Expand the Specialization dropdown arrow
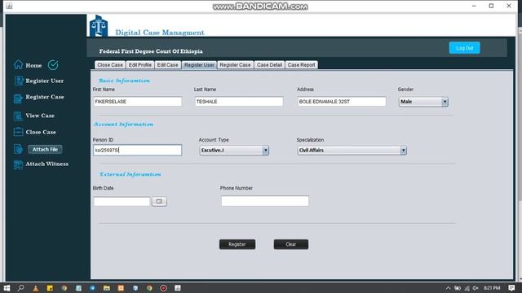Viewport: 522px width, 293px height. click(403, 150)
